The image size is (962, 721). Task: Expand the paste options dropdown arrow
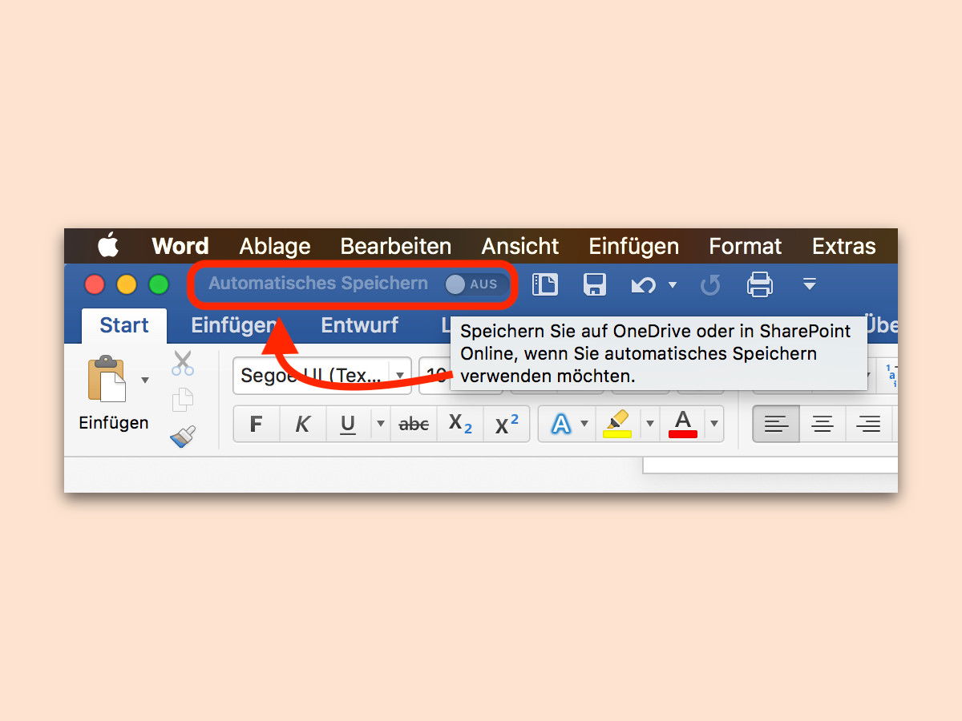(x=145, y=380)
